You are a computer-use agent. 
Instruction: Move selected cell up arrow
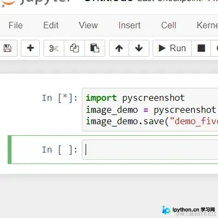119,49
